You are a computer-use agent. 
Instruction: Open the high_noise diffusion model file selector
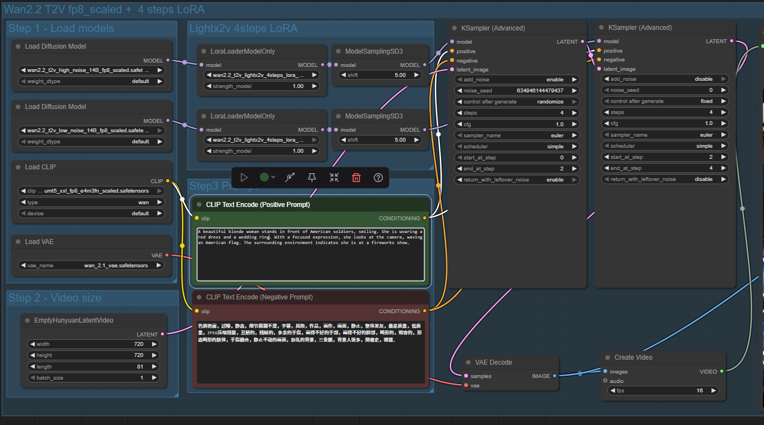click(x=91, y=70)
